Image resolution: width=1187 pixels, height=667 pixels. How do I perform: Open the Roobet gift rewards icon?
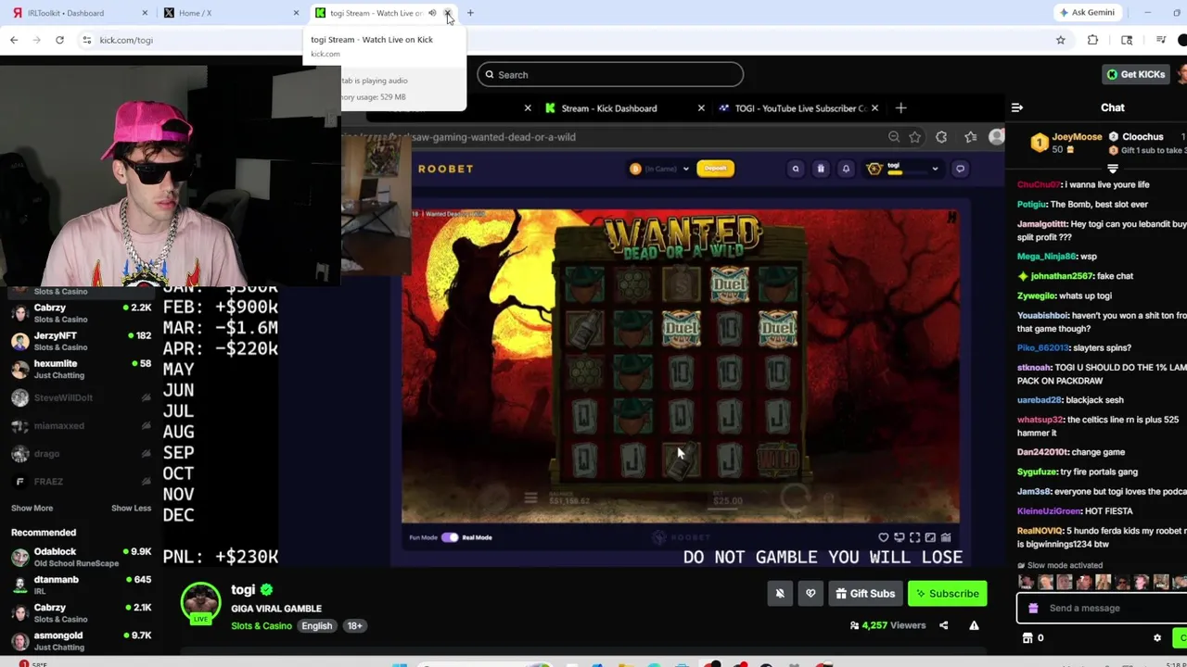pyautogui.click(x=821, y=169)
